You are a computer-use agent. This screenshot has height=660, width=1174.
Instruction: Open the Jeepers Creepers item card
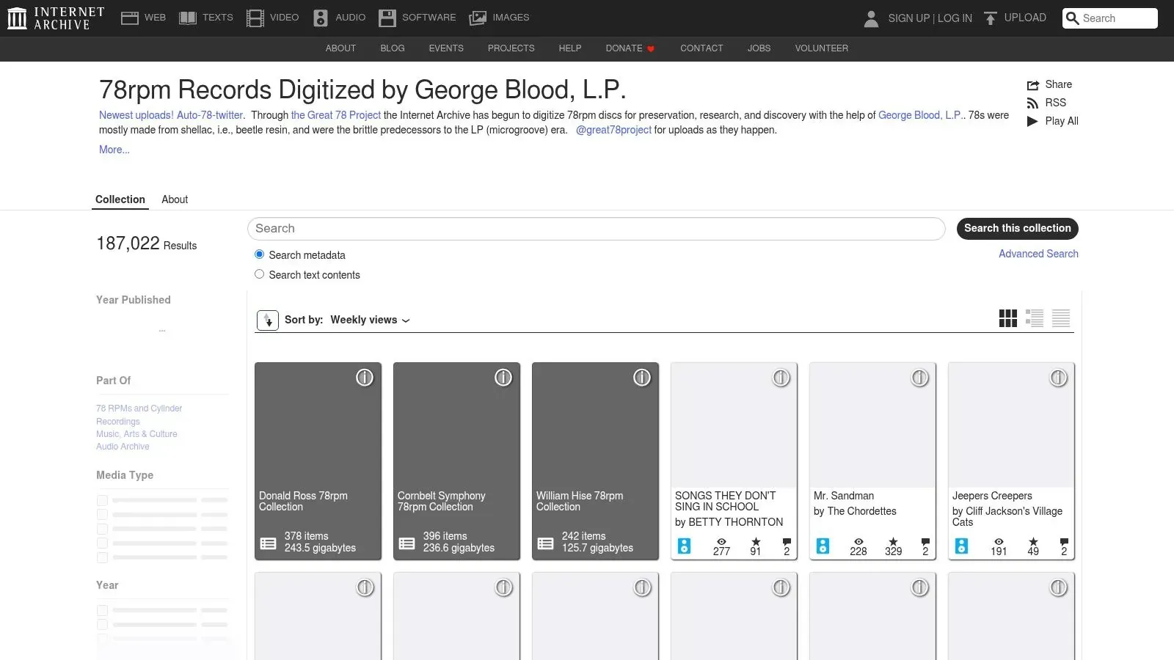tap(1011, 461)
